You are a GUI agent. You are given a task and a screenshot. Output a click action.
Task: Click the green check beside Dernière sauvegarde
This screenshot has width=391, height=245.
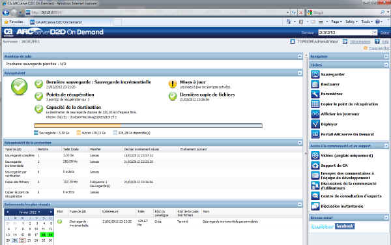coord(38,84)
